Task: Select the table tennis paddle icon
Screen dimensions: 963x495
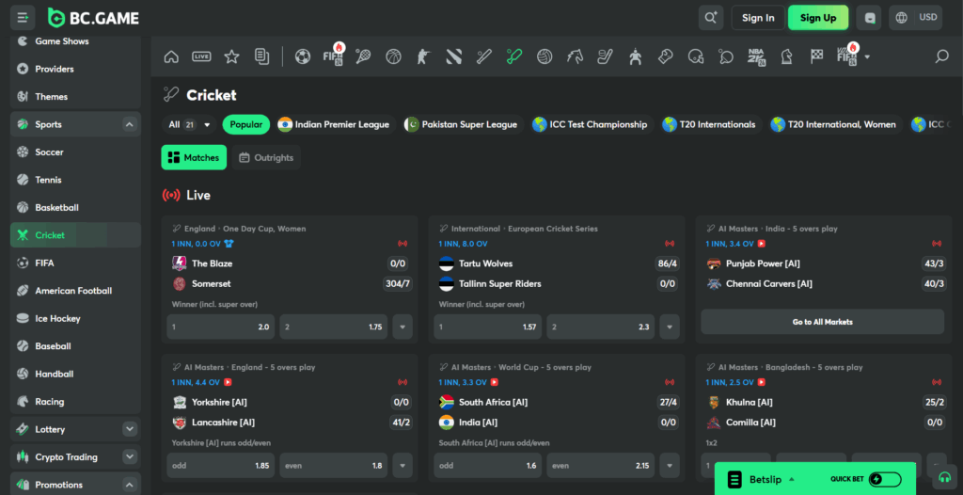Action: tap(726, 56)
